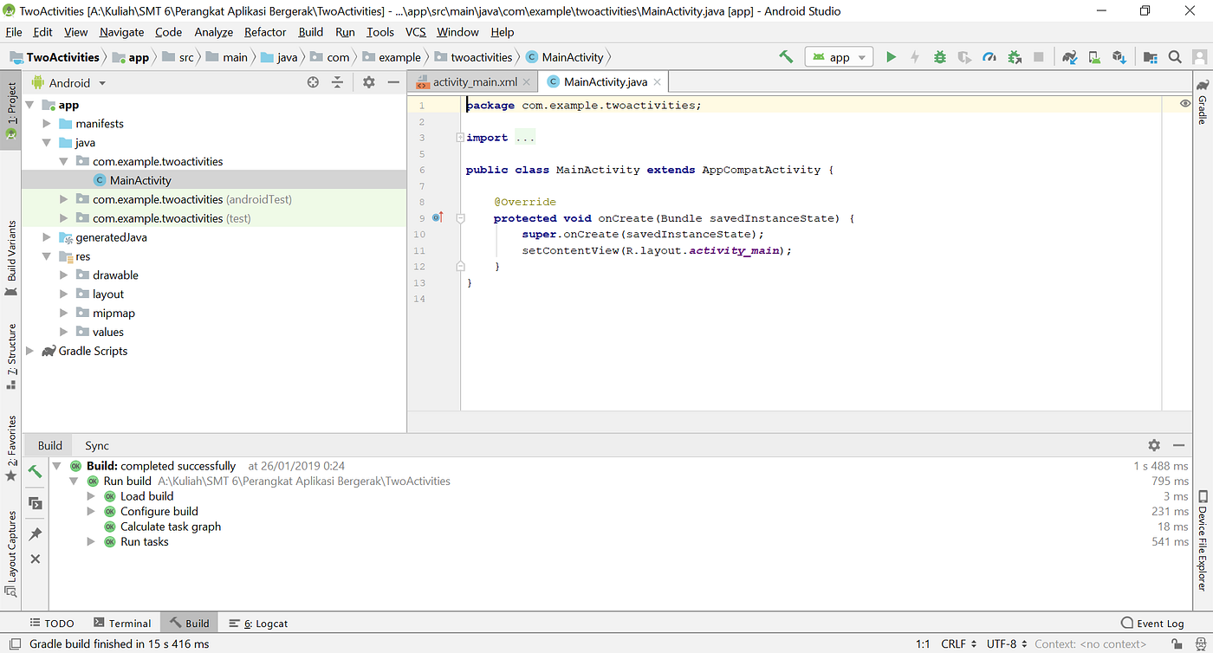Viewport: 1213px width, 653px height.
Task: Run the app with green play button
Action: click(x=891, y=57)
